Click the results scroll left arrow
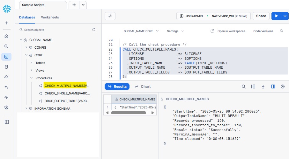 coord(107,113)
